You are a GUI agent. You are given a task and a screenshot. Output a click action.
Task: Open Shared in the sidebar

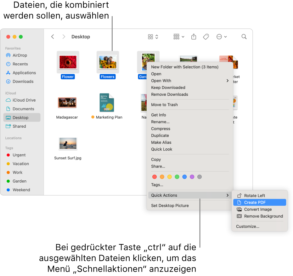[22, 126]
